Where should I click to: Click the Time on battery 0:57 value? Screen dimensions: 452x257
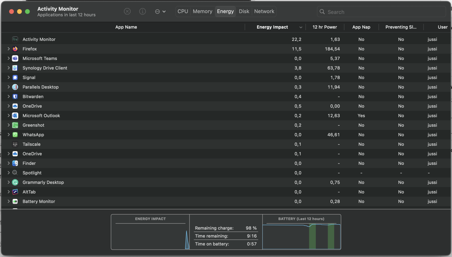pyautogui.click(x=252, y=244)
